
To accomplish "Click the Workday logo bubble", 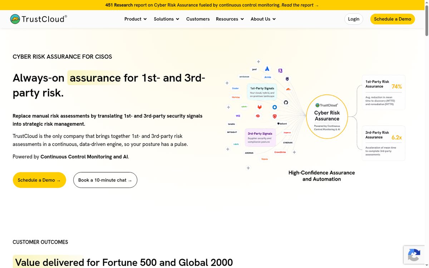I will pos(236,97).
